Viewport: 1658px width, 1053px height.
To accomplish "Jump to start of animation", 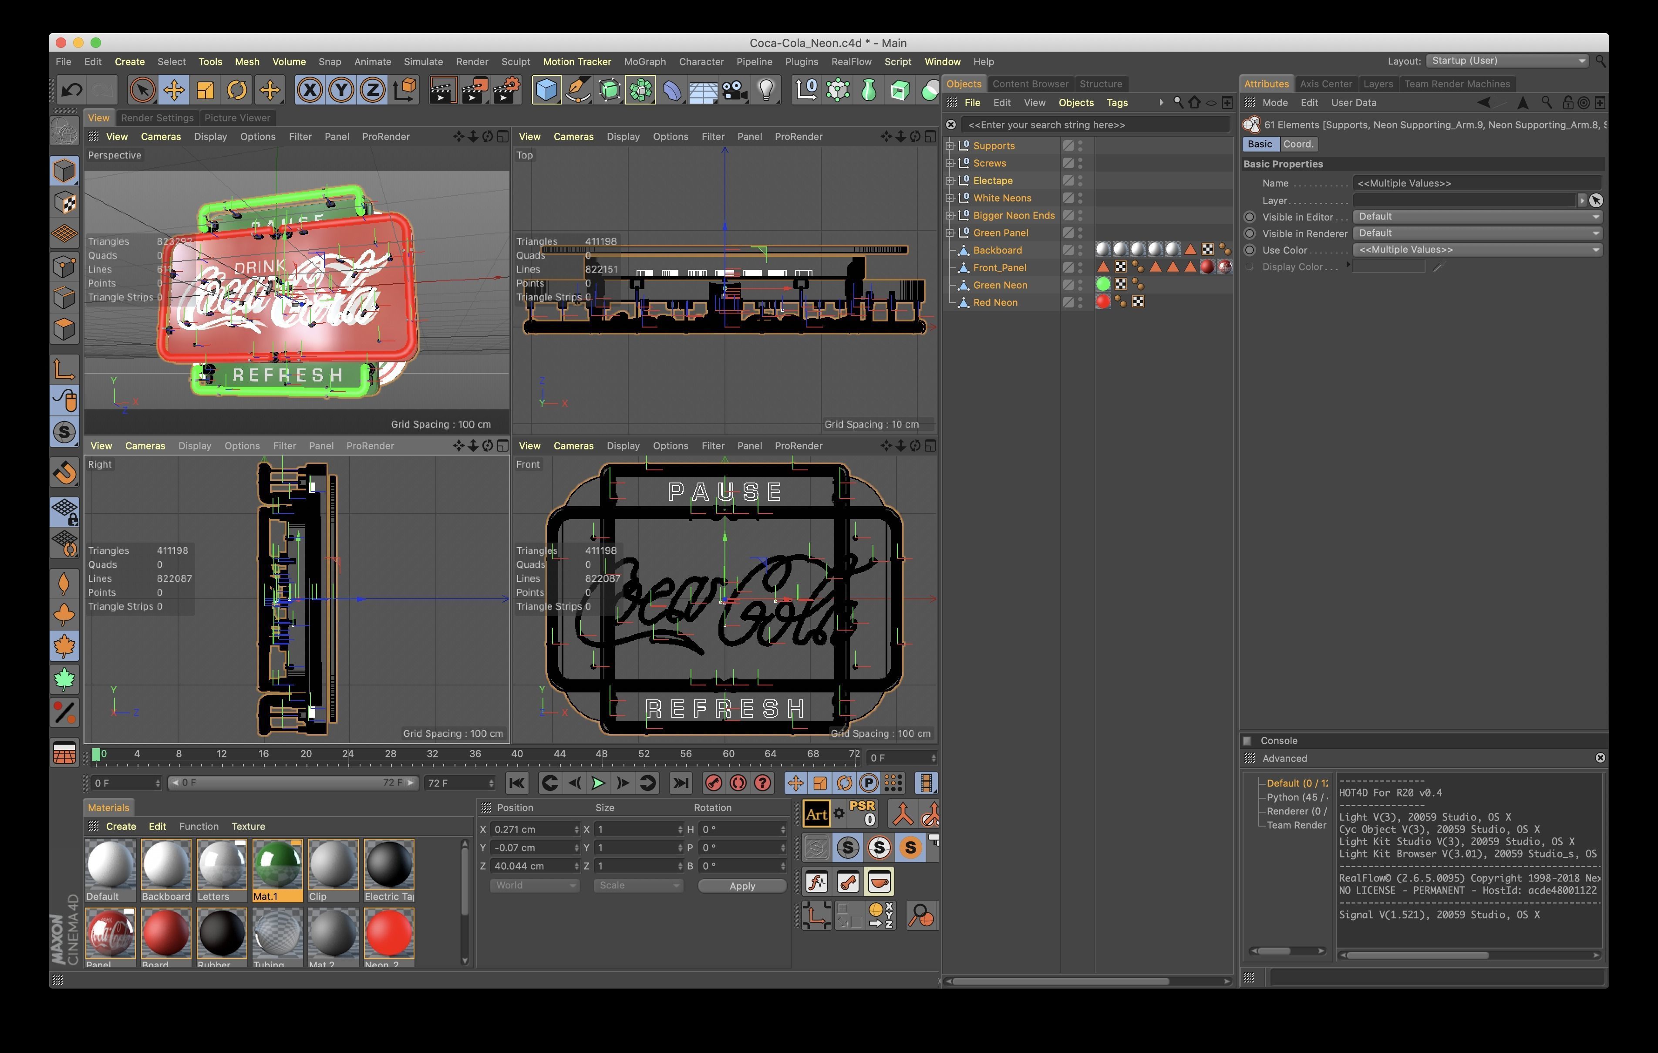I will [x=517, y=783].
